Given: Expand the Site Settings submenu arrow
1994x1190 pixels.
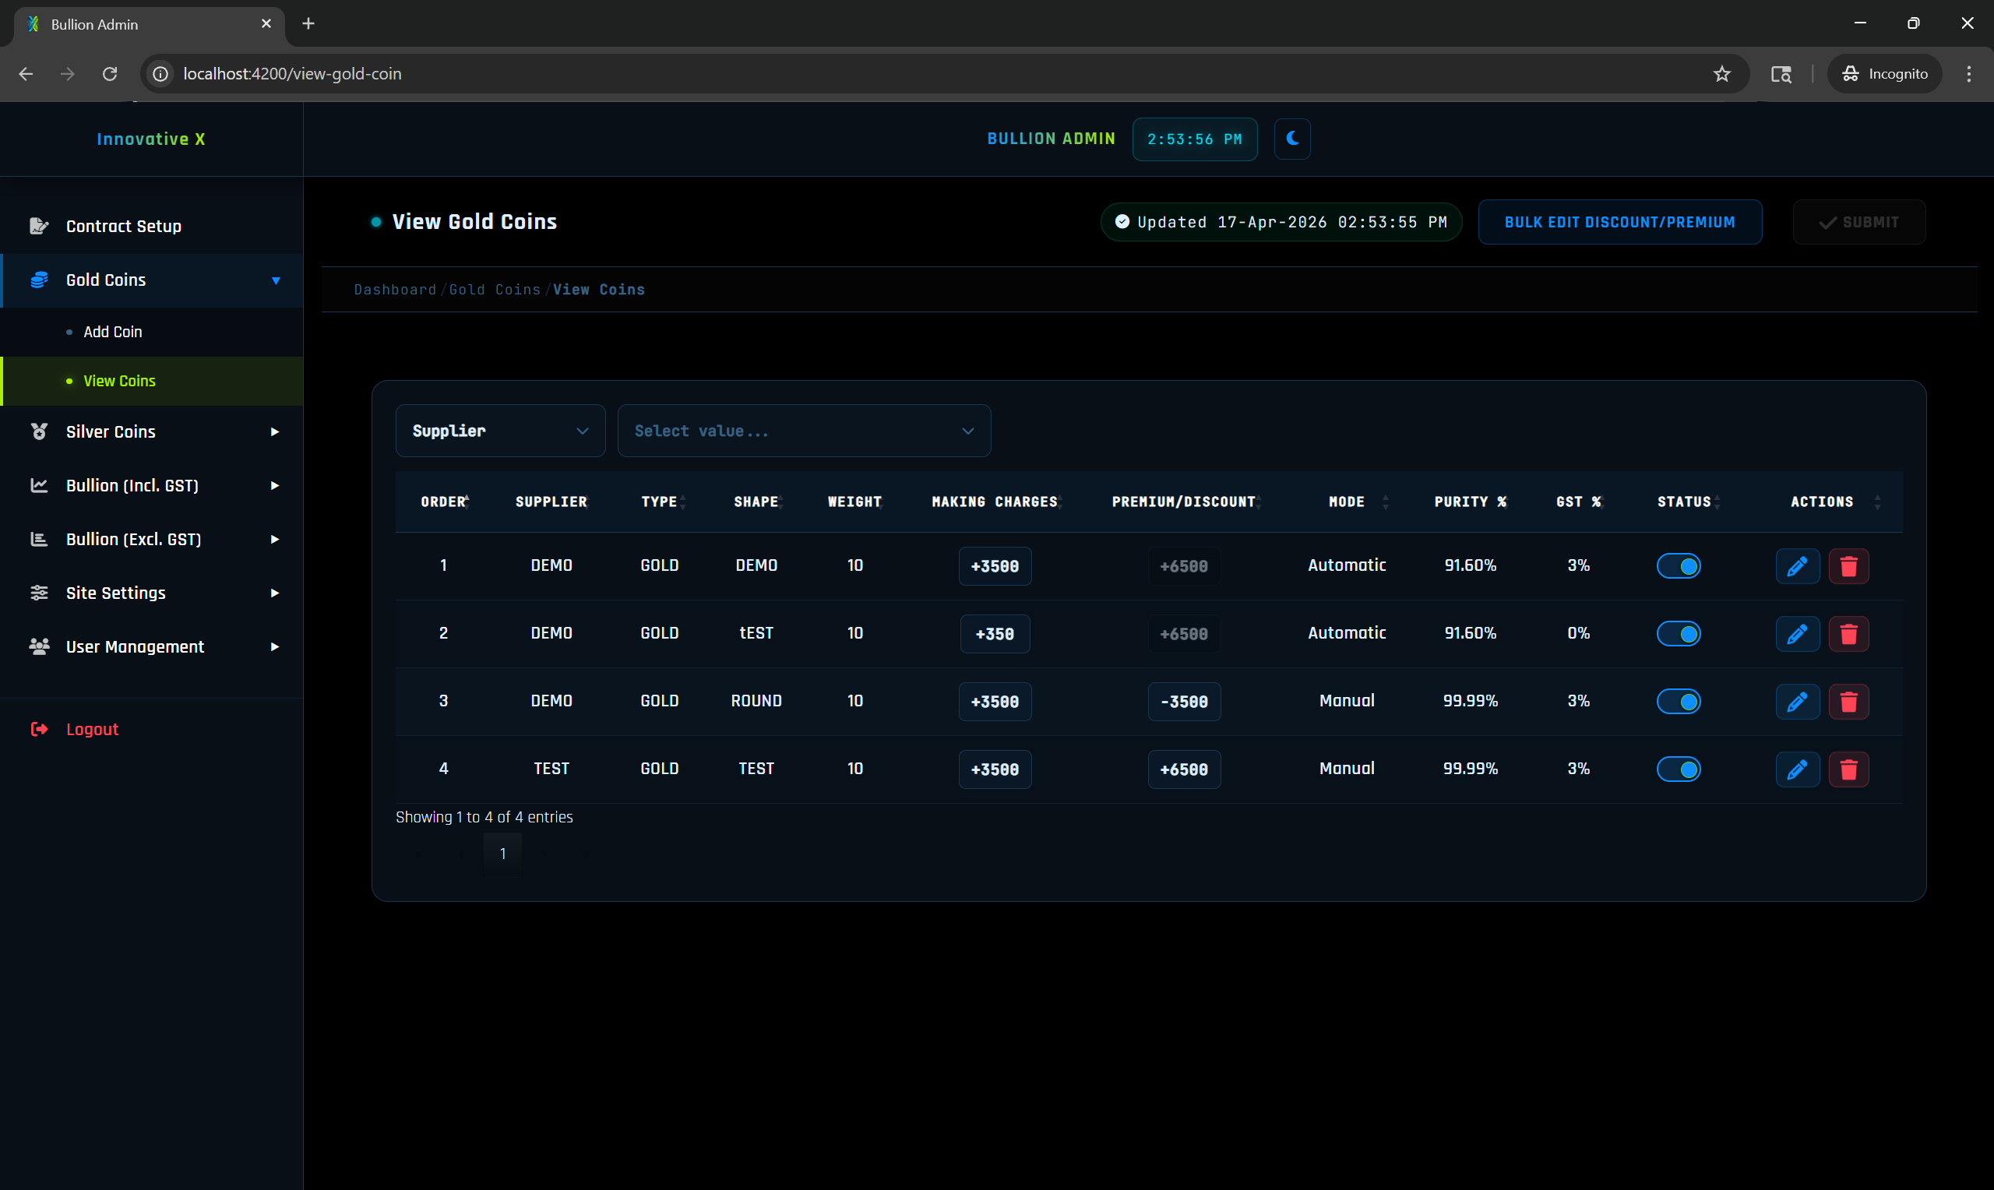Looking at the screenshot, I should [x=274, y=593].
